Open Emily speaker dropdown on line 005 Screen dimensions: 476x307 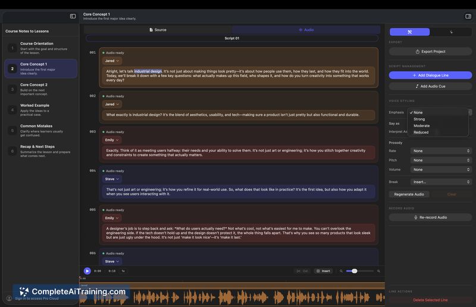pyautogui.click(x=112, y=218)
